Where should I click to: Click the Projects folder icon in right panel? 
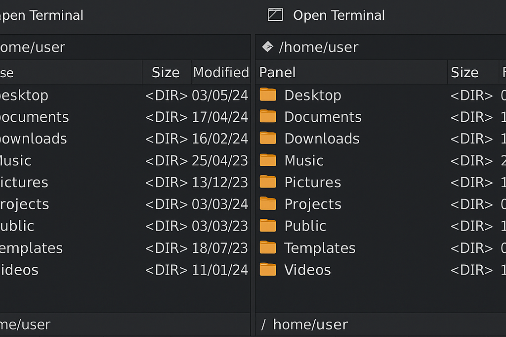(x=268, y=203)
